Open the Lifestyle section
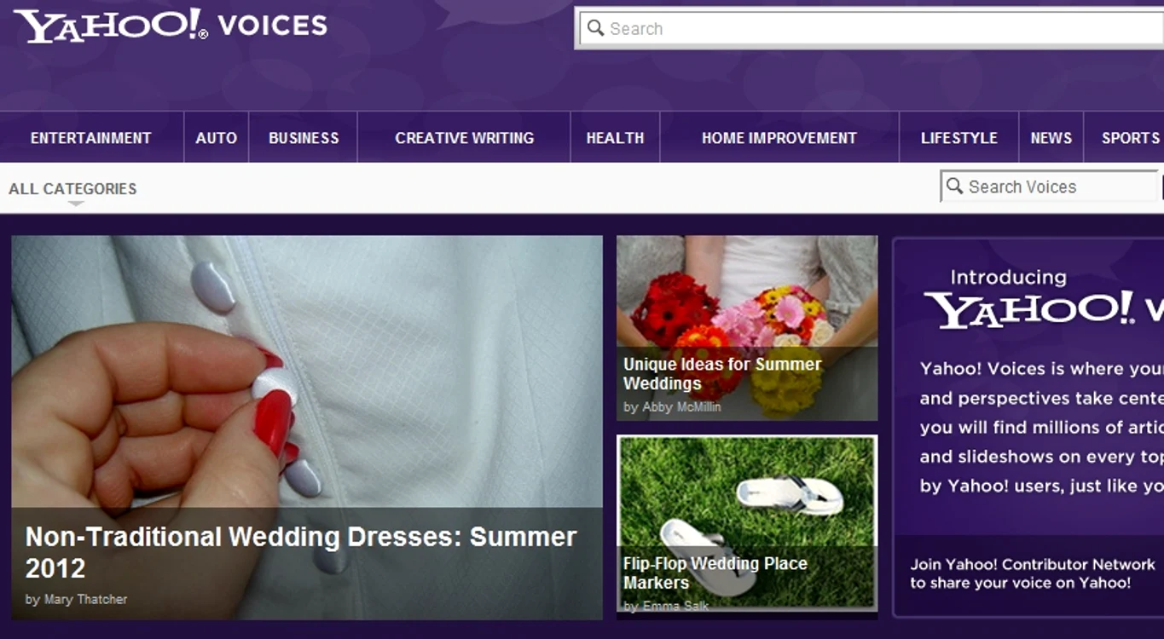1164x639 pixels. (959, 138)
